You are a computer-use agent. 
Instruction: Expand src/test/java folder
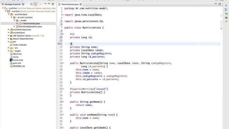click(9, 33)
